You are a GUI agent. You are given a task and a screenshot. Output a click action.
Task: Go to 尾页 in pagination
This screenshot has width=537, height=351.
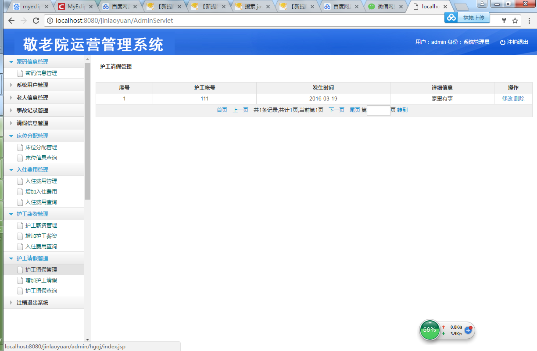[x=354, y=110]
